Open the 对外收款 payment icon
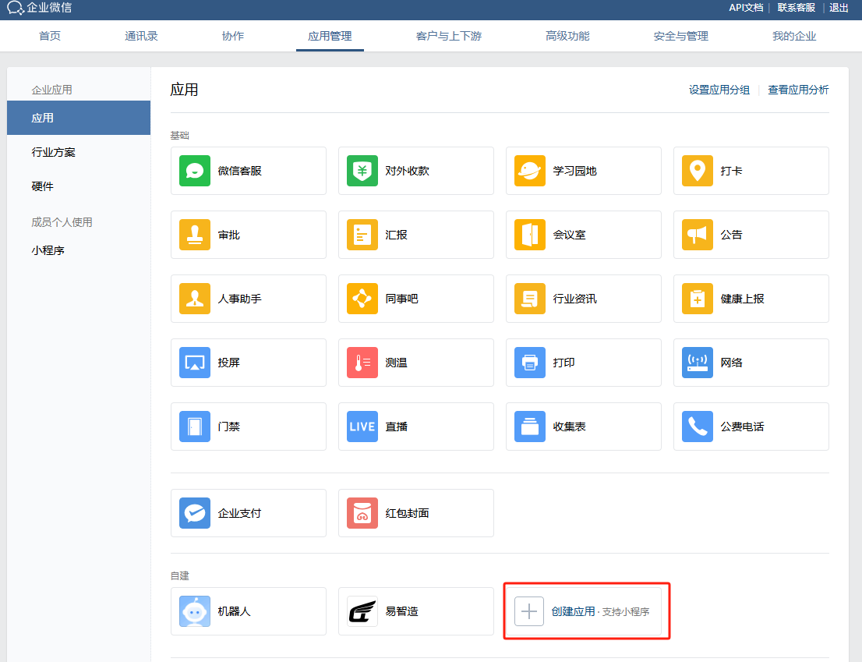862x662 pixels. 362,171
